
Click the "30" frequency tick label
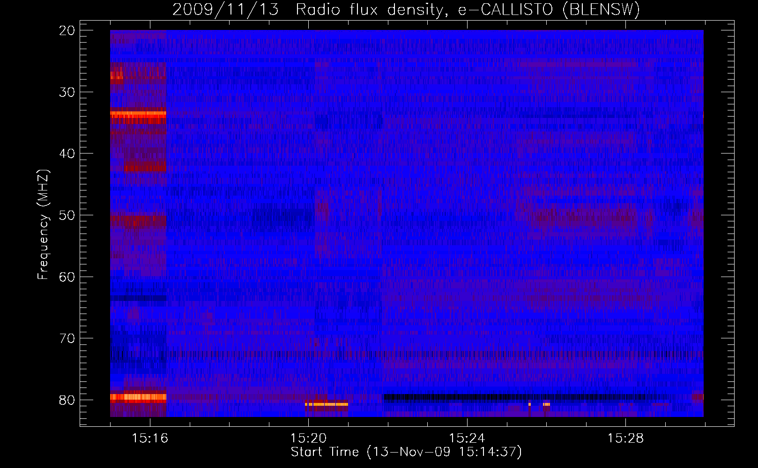67,92
